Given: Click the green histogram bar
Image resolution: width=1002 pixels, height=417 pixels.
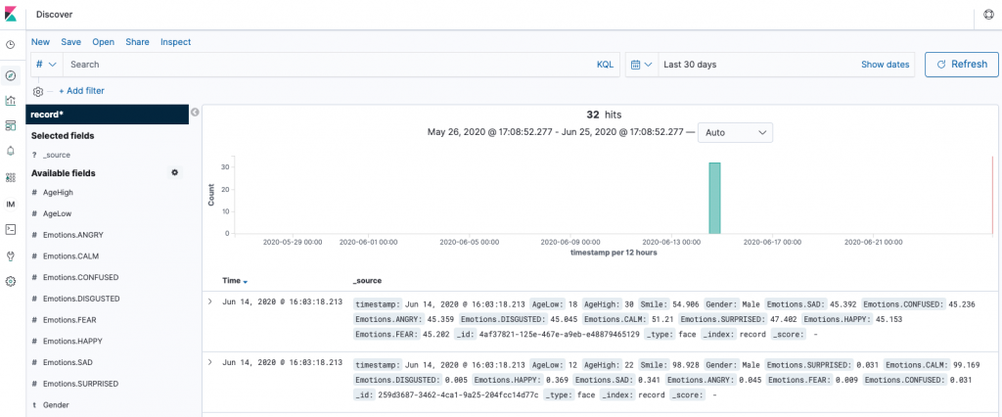Looking at the screenshot, I should pyautogui.click(x=715, y=199).
